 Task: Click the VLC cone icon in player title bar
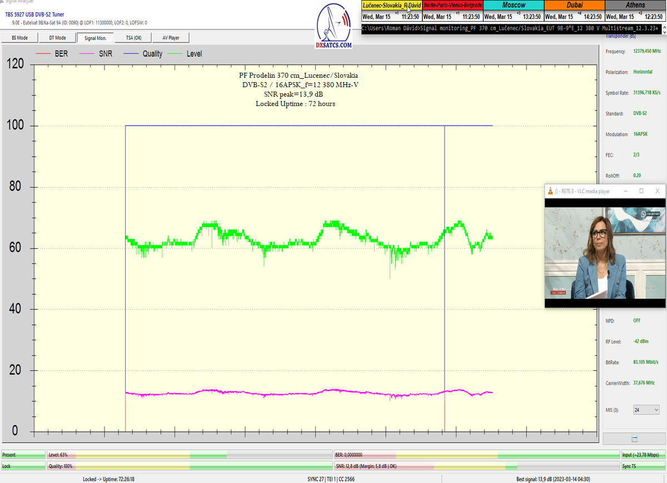coord(550,191)
